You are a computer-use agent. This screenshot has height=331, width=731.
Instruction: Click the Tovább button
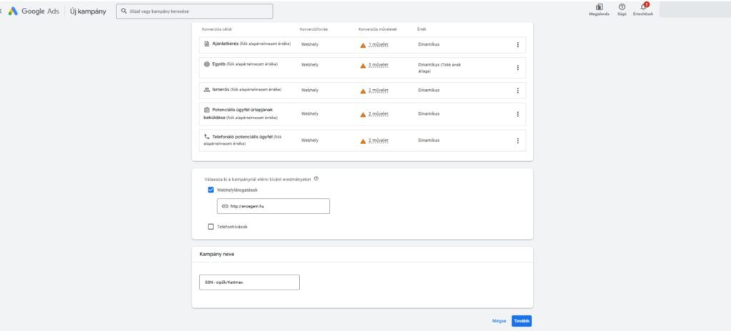522,321
